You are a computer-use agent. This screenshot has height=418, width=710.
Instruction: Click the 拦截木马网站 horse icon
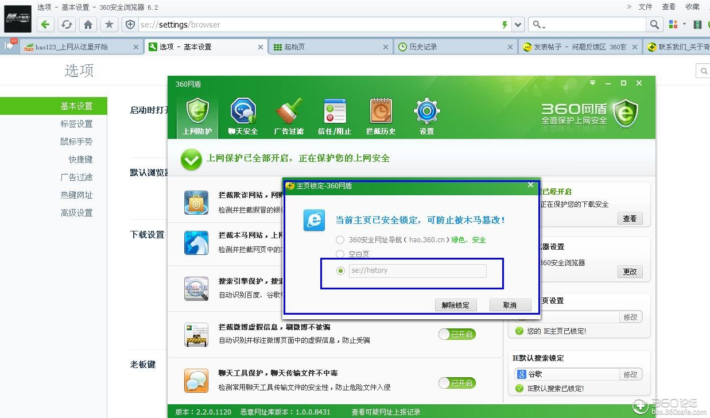click(196, 242)
